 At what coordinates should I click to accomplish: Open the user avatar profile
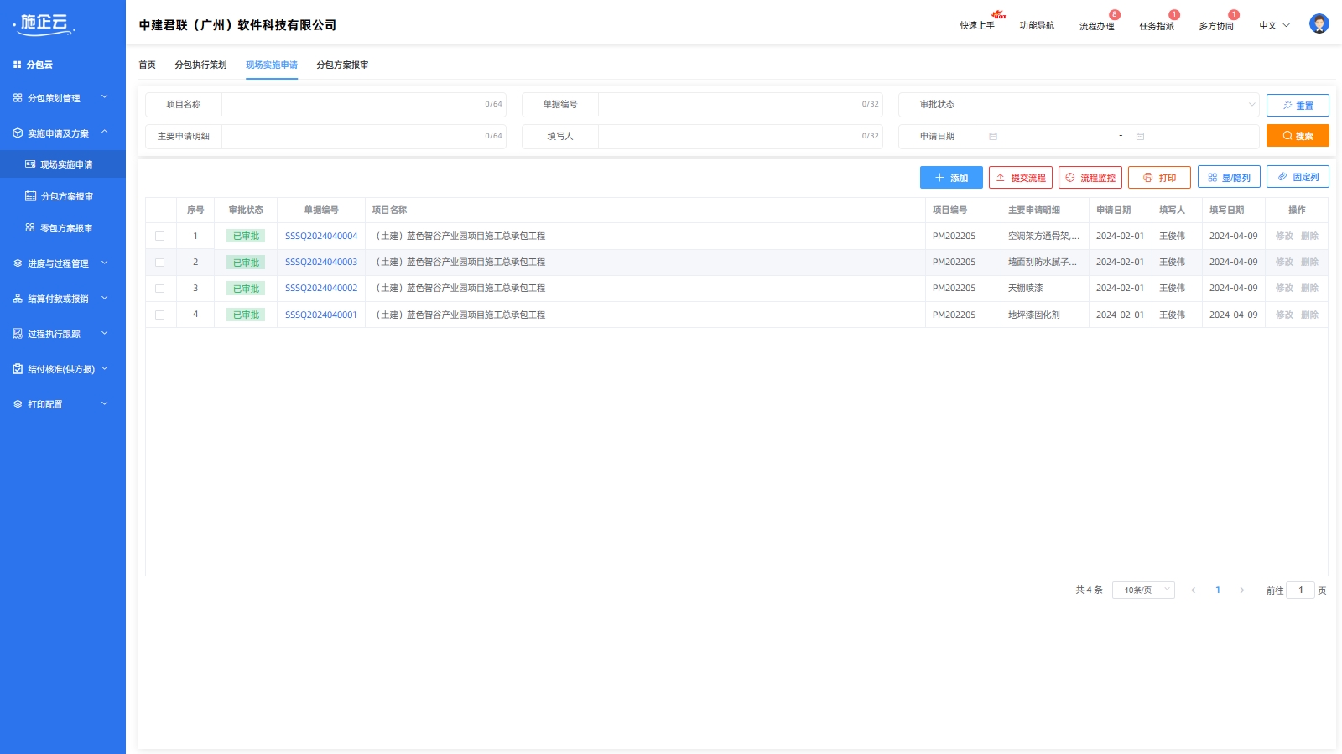point(1319,23)
